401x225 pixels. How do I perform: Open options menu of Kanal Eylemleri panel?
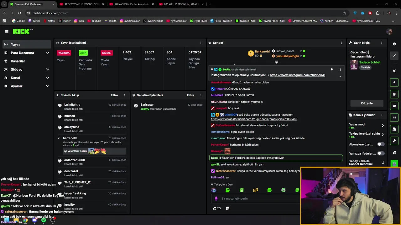click(382, 115)
